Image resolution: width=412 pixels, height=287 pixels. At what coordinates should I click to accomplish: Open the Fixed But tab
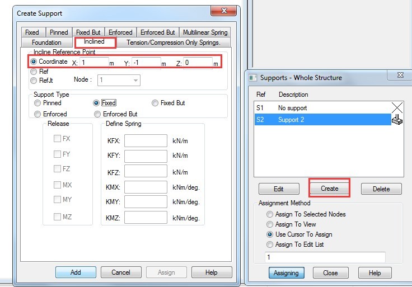88,32
